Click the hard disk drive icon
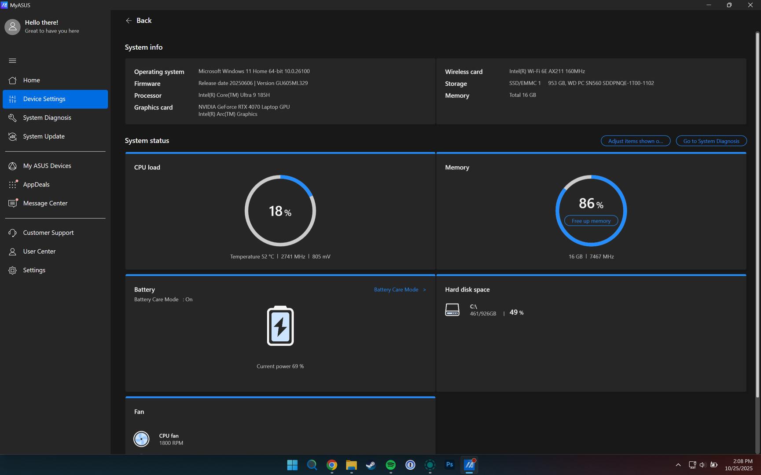The width and height of the screenshot is (761, 475). (452, 310)
